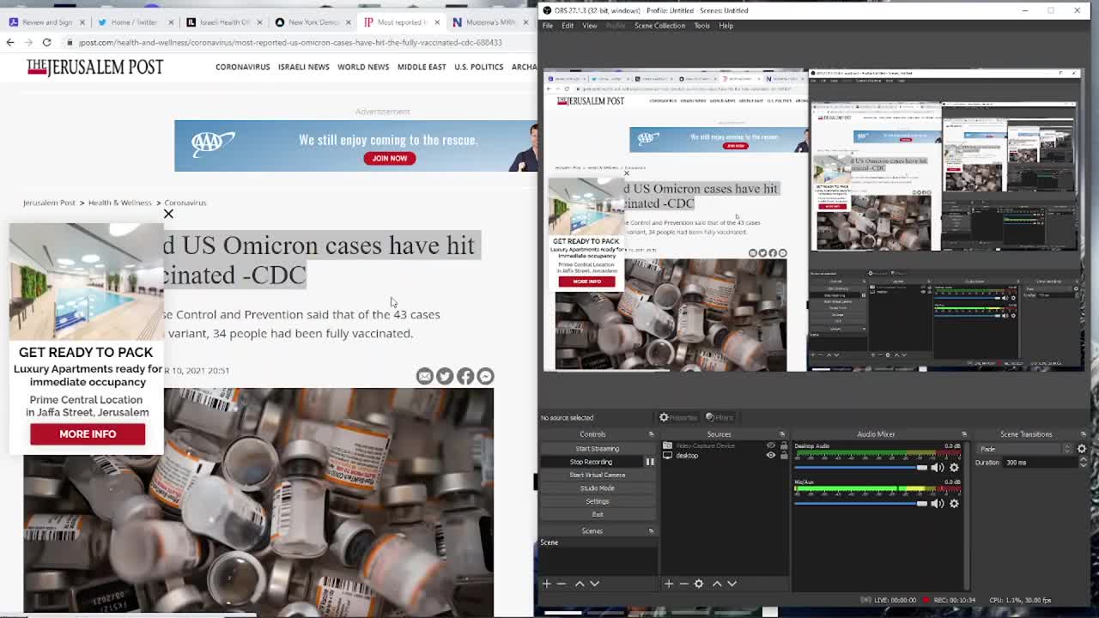Open the Desktop Audio settings gear
The image size is (1099, 618).
click(x=954, y=468)
